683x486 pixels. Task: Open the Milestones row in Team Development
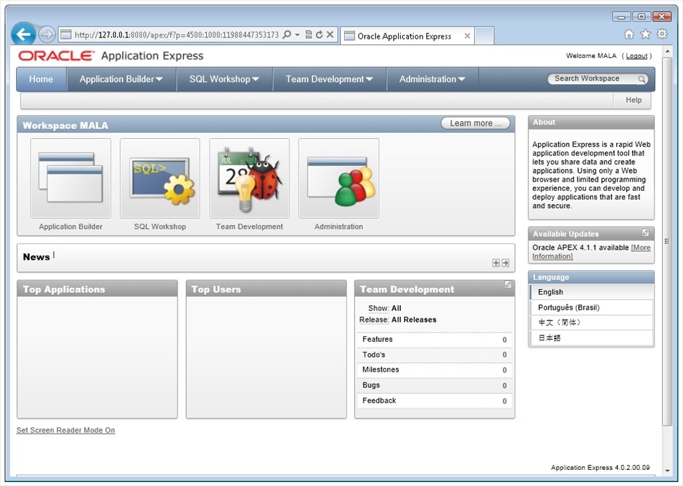(x=434, y=370)
